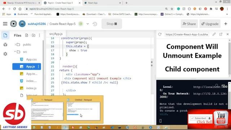Screen dimensions: 231x130
Task: Open browser zoom magnifier icon
Action: click(x=166, y=9)
